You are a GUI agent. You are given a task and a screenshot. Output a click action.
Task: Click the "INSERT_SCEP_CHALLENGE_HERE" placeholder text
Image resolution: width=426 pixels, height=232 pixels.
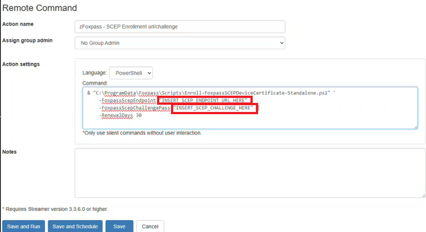pos(213,108)
